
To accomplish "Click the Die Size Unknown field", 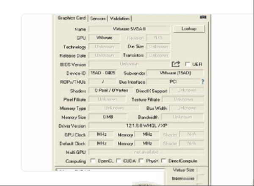I will pos(158,46).
